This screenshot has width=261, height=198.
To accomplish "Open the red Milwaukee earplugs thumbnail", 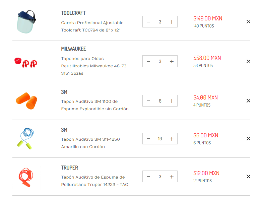I will pyautogui.click(x=26, y=62).
